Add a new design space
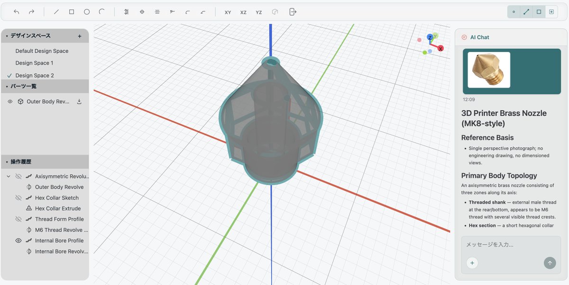This screenshot has height=285, width=569. point(80,36)
